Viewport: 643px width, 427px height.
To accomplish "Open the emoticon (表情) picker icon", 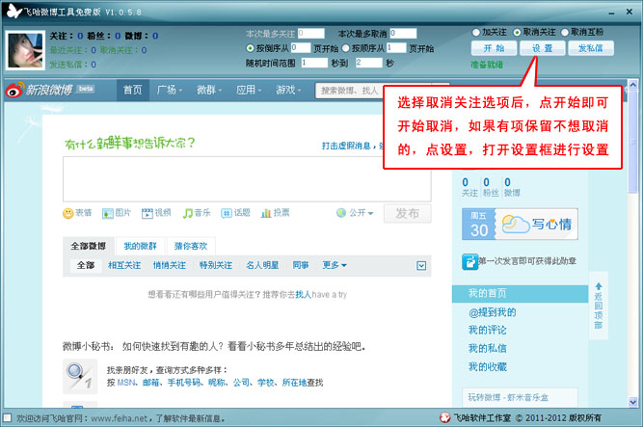I will (x=67, y=213).
